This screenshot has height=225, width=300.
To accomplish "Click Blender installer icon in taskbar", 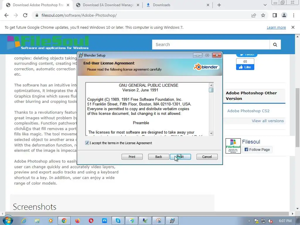I will click(172, 221).
